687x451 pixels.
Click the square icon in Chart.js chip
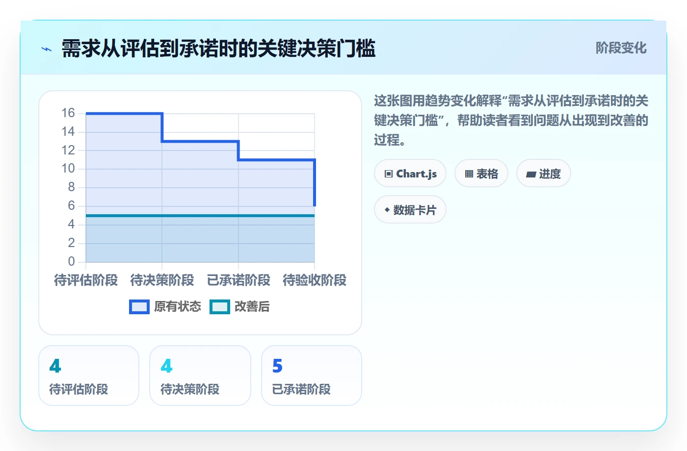point(389,174)
